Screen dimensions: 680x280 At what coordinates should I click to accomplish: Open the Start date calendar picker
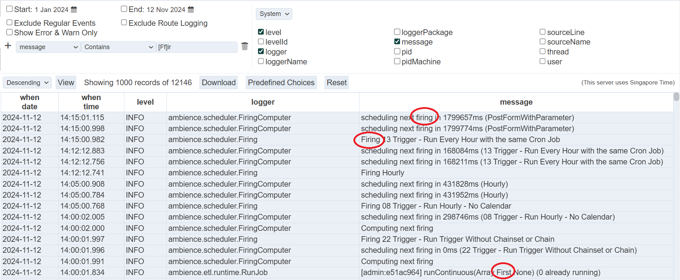click(x=74, y=10)
